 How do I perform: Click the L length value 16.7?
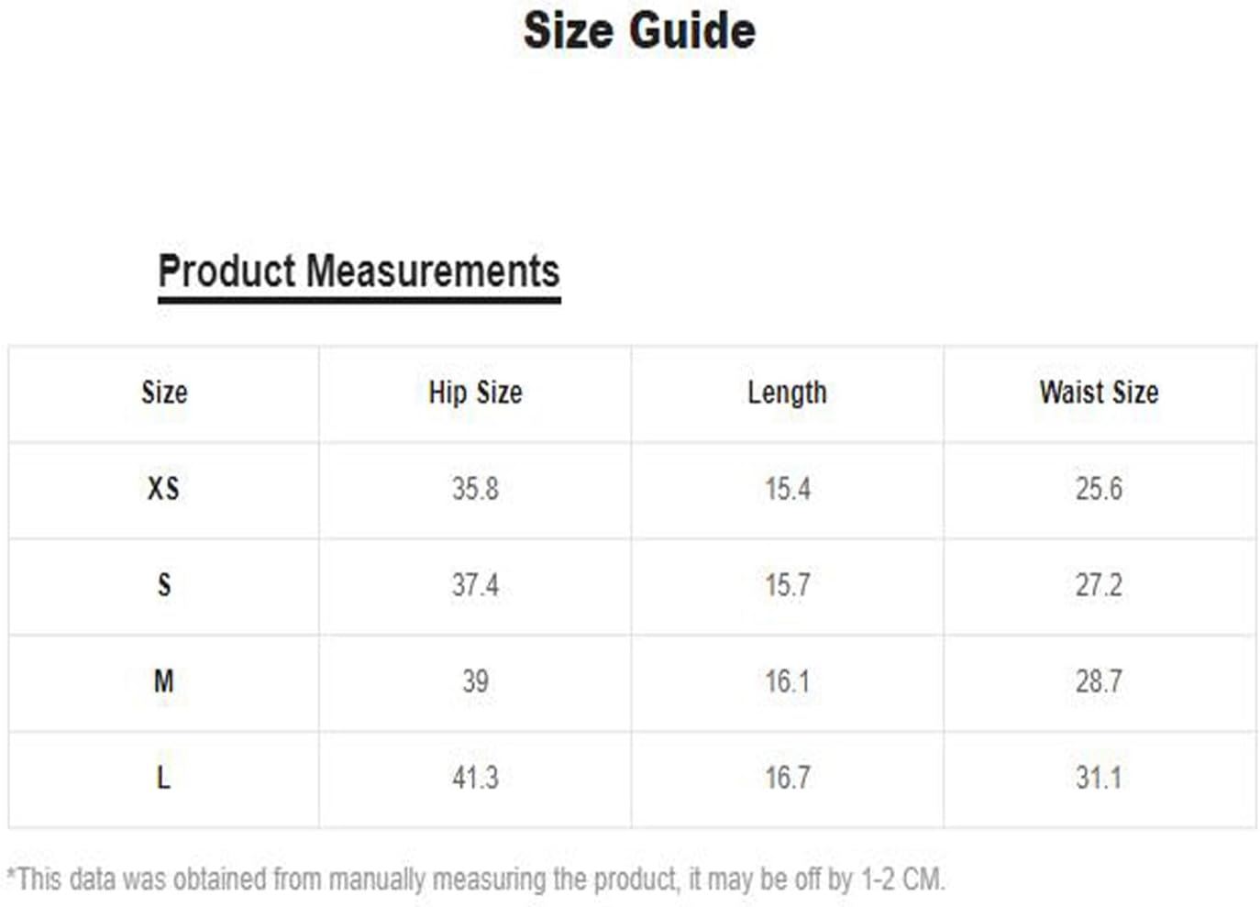788,778
